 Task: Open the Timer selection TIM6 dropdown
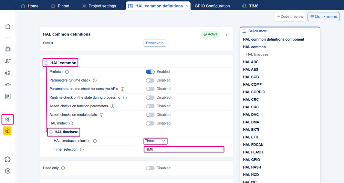tap(184, 150)
